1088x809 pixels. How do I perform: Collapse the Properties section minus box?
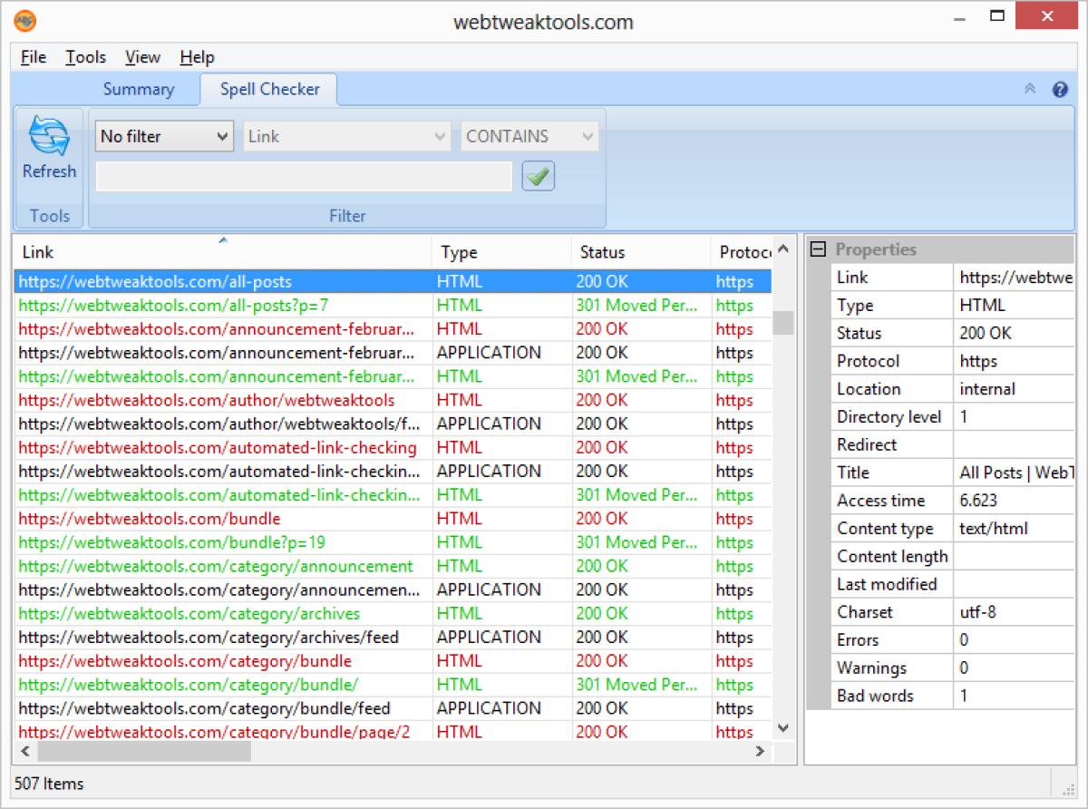click(818, 249)
